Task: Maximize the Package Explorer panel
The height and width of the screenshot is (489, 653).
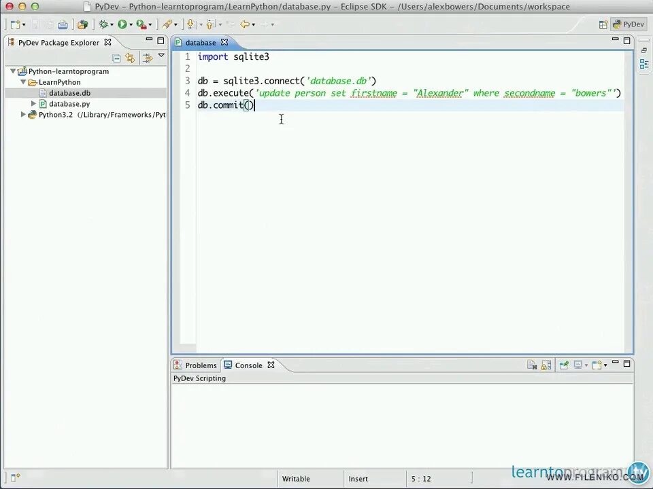Action: coord(161,40)
